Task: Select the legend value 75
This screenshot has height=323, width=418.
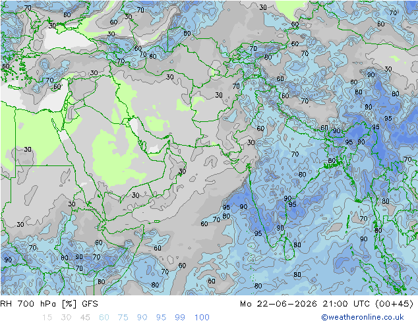Action: [x=123, y=317]
